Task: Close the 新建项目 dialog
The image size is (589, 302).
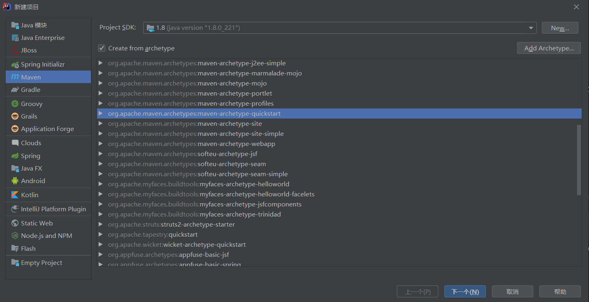Action: click(576, 7)
